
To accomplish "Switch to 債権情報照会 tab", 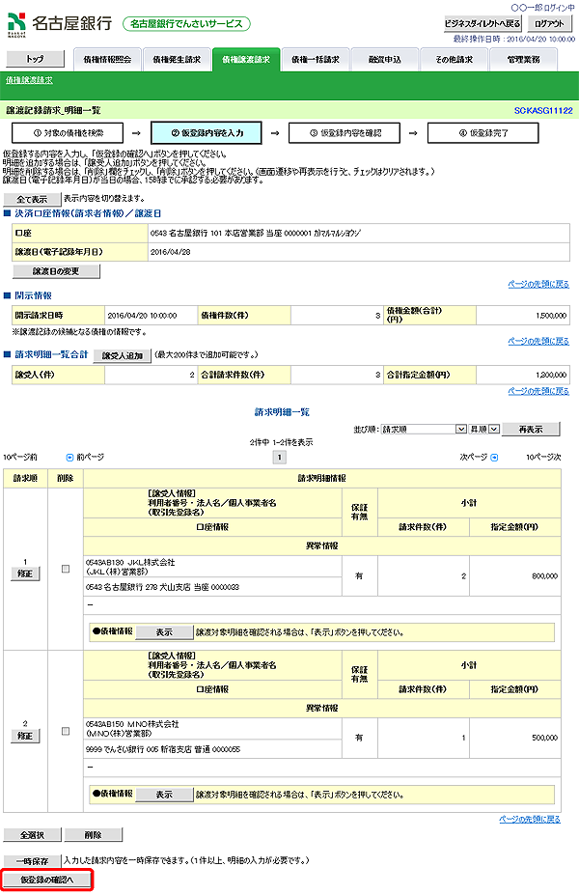I will 107,59.
